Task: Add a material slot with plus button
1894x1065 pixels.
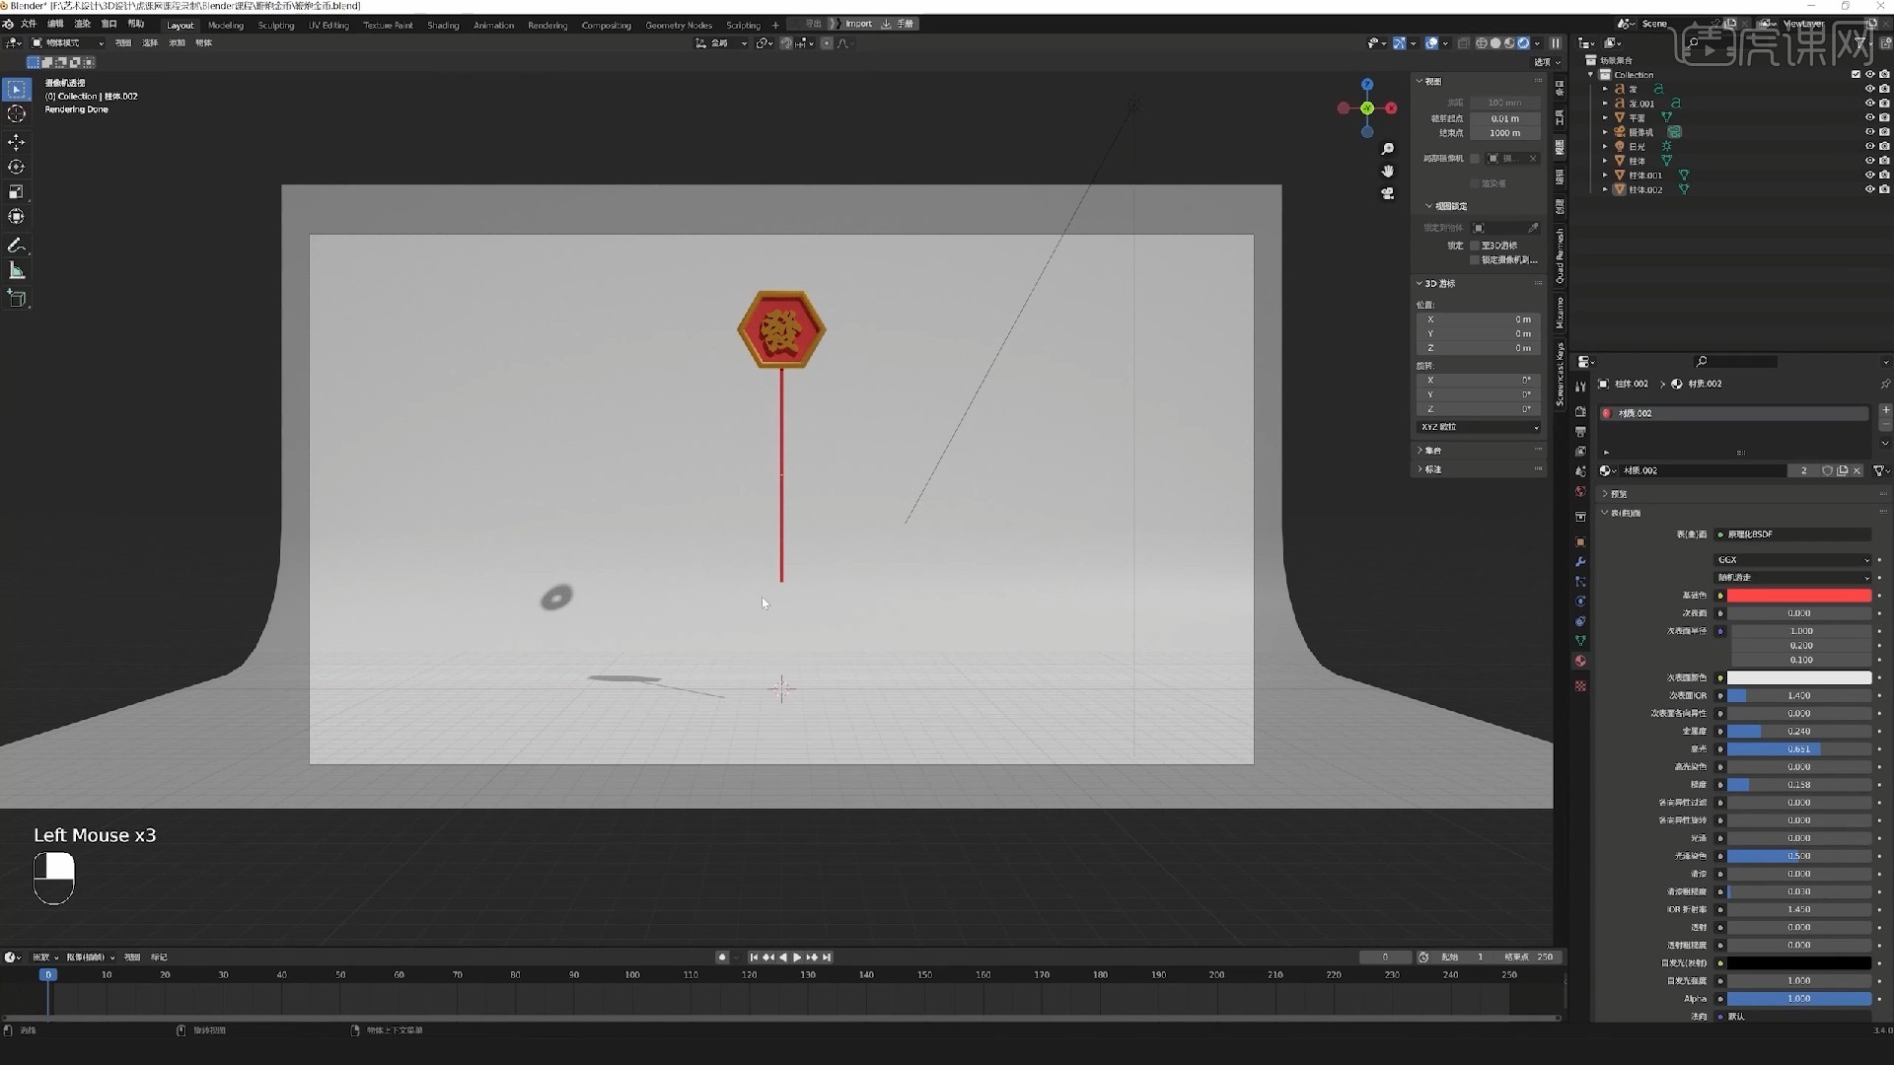Action: [1885, 409]
